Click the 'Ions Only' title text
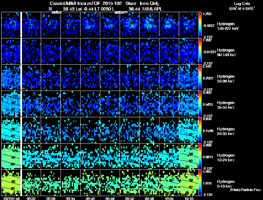Image resolution: width=263 pixels, height=200 pixels. pos(150,3)
